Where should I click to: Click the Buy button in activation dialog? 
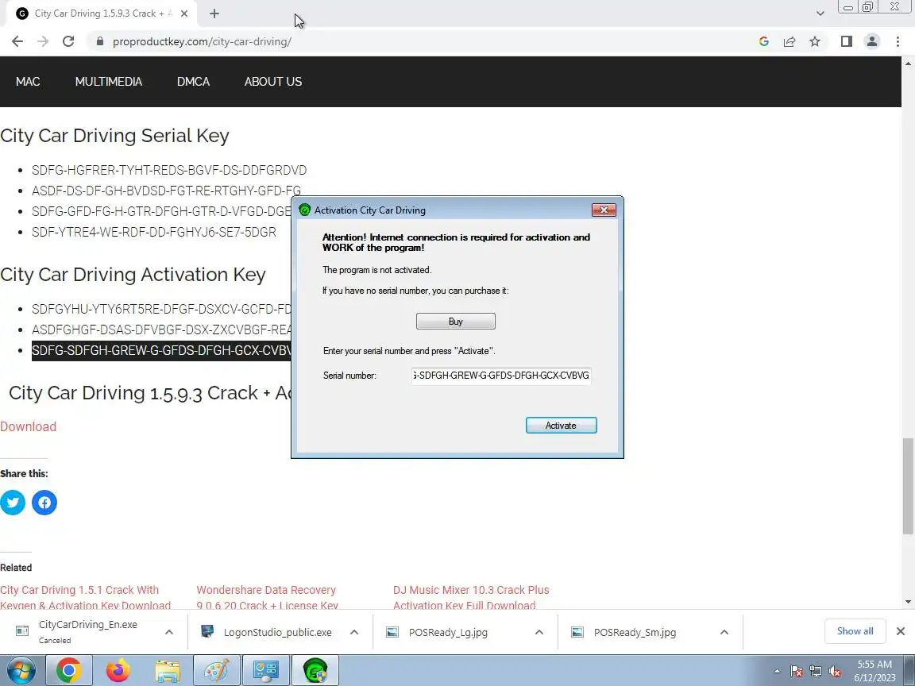pyautogui.click(x=456, y=322)
